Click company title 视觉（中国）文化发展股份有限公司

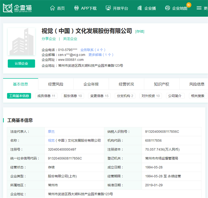pyautogui.click(x=87, y=31)
